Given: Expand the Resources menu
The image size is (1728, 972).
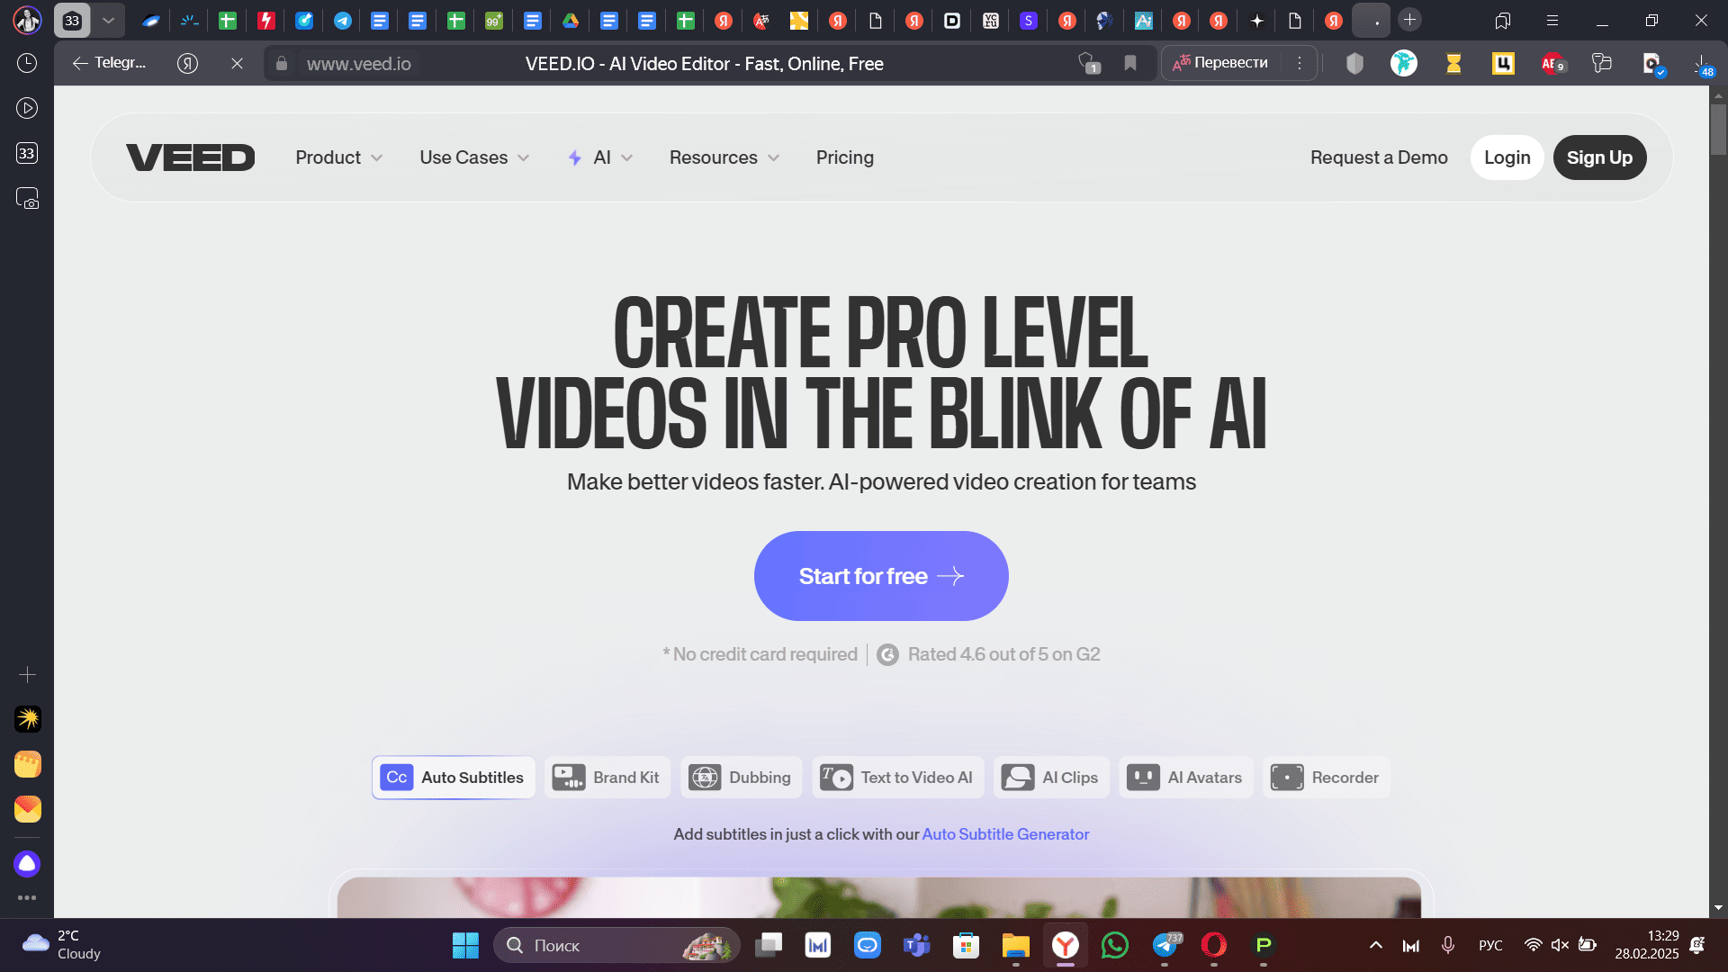Looking at the screenshot, I should (724, 157).
